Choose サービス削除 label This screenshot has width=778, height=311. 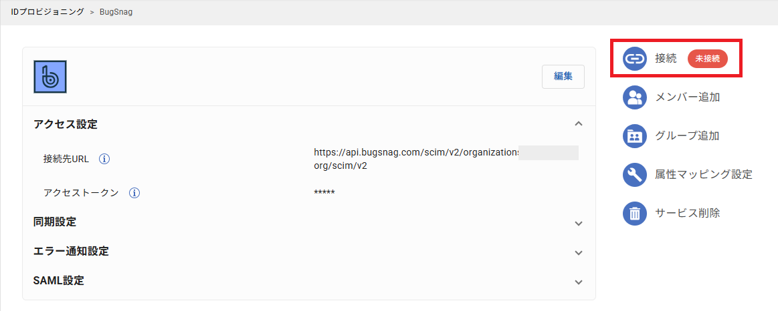688,214
